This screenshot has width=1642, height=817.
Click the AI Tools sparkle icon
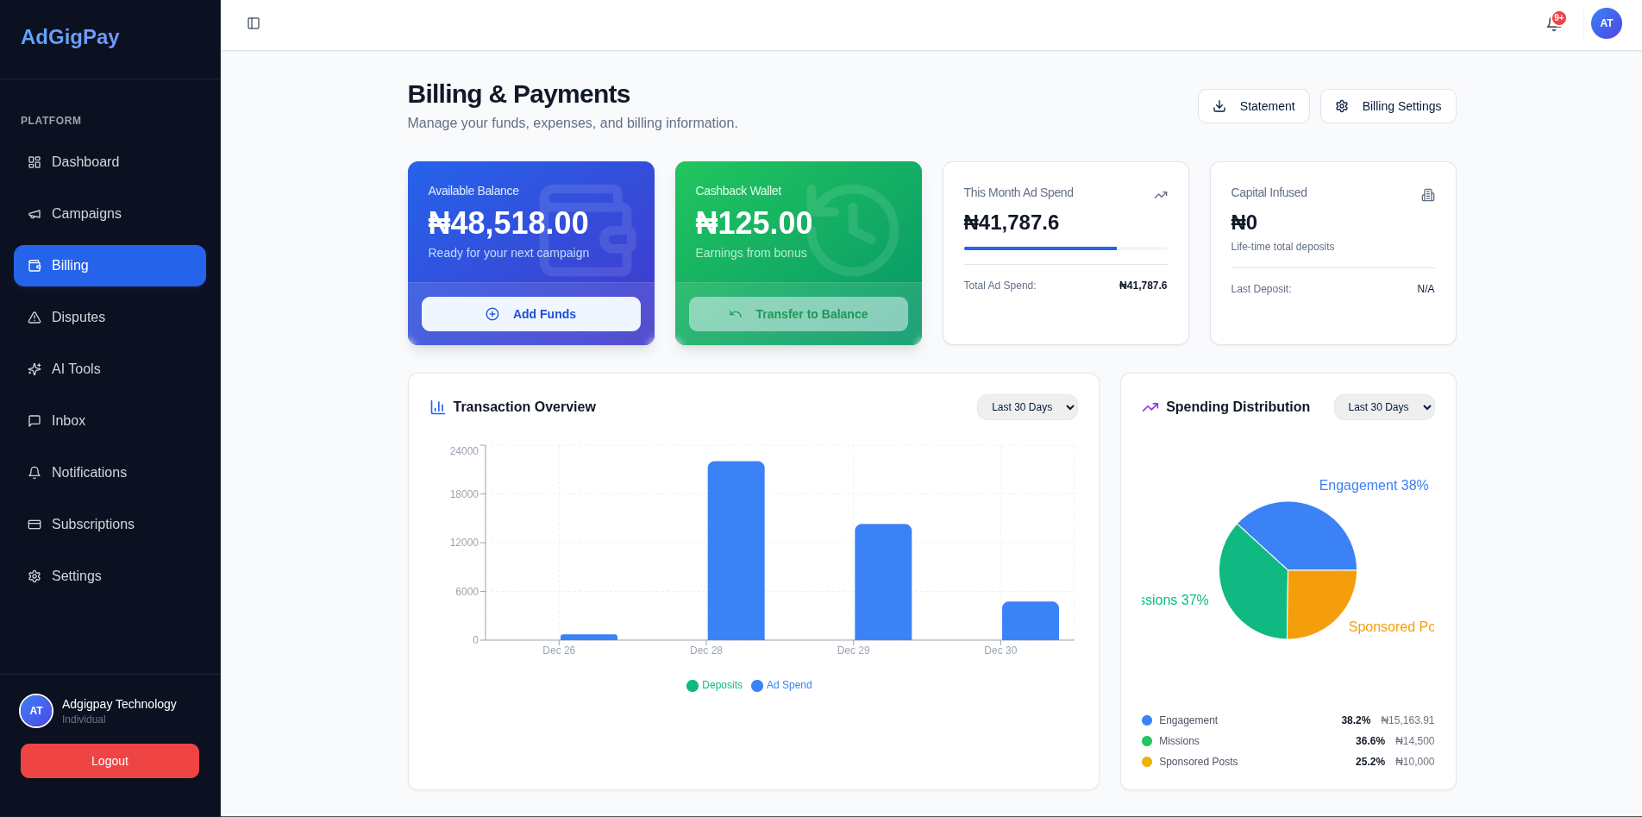(x=34, y=369)
